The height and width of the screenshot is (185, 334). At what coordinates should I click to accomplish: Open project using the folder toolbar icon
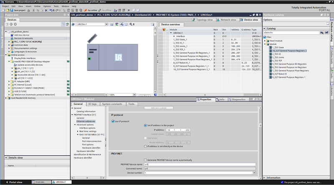[8, 10]
